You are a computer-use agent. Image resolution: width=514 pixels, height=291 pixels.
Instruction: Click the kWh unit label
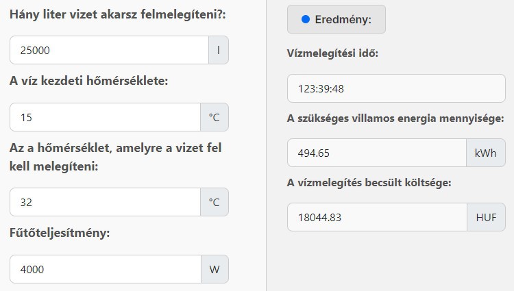point(485,153)
